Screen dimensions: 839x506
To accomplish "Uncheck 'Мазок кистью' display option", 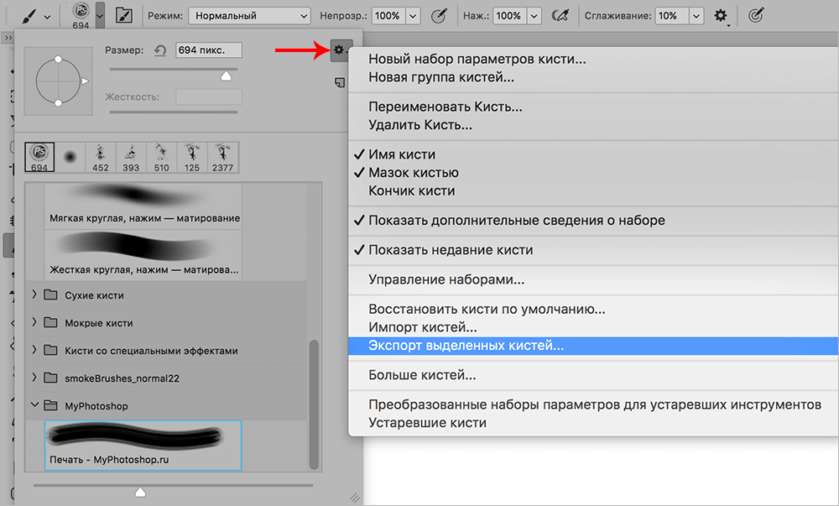I will pos(413,173).
